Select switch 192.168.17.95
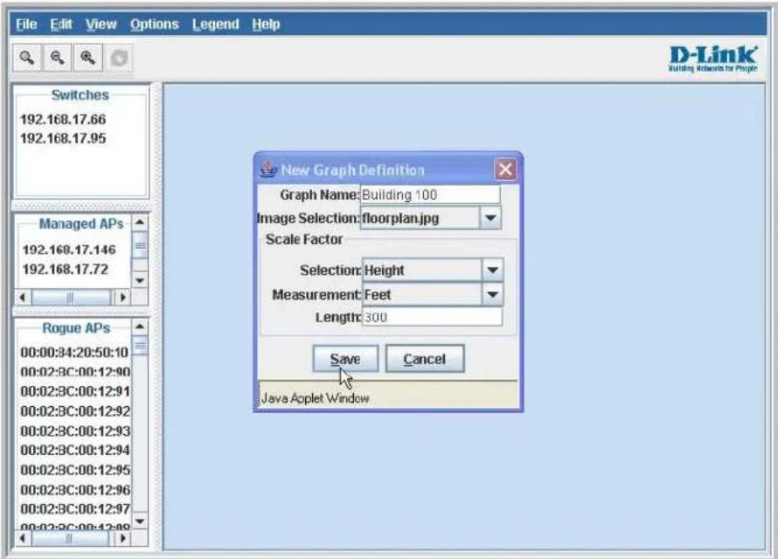Screen dimensions: 778x559 (63, 138)
